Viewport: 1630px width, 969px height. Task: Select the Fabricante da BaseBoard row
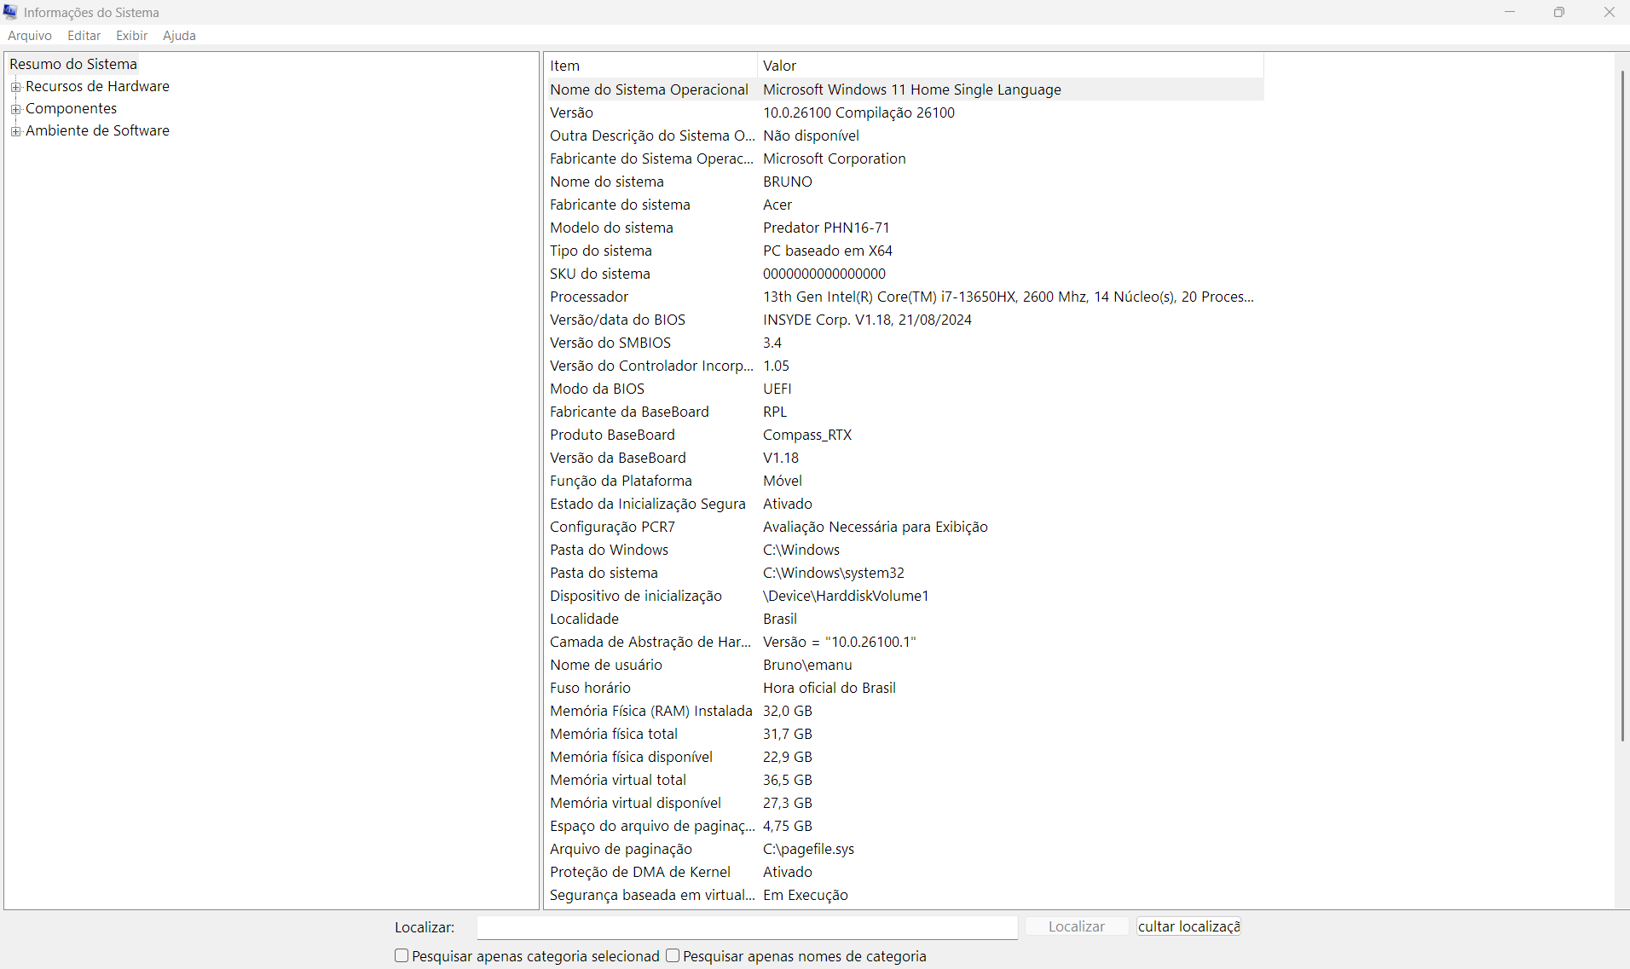[x=905, y=412]
